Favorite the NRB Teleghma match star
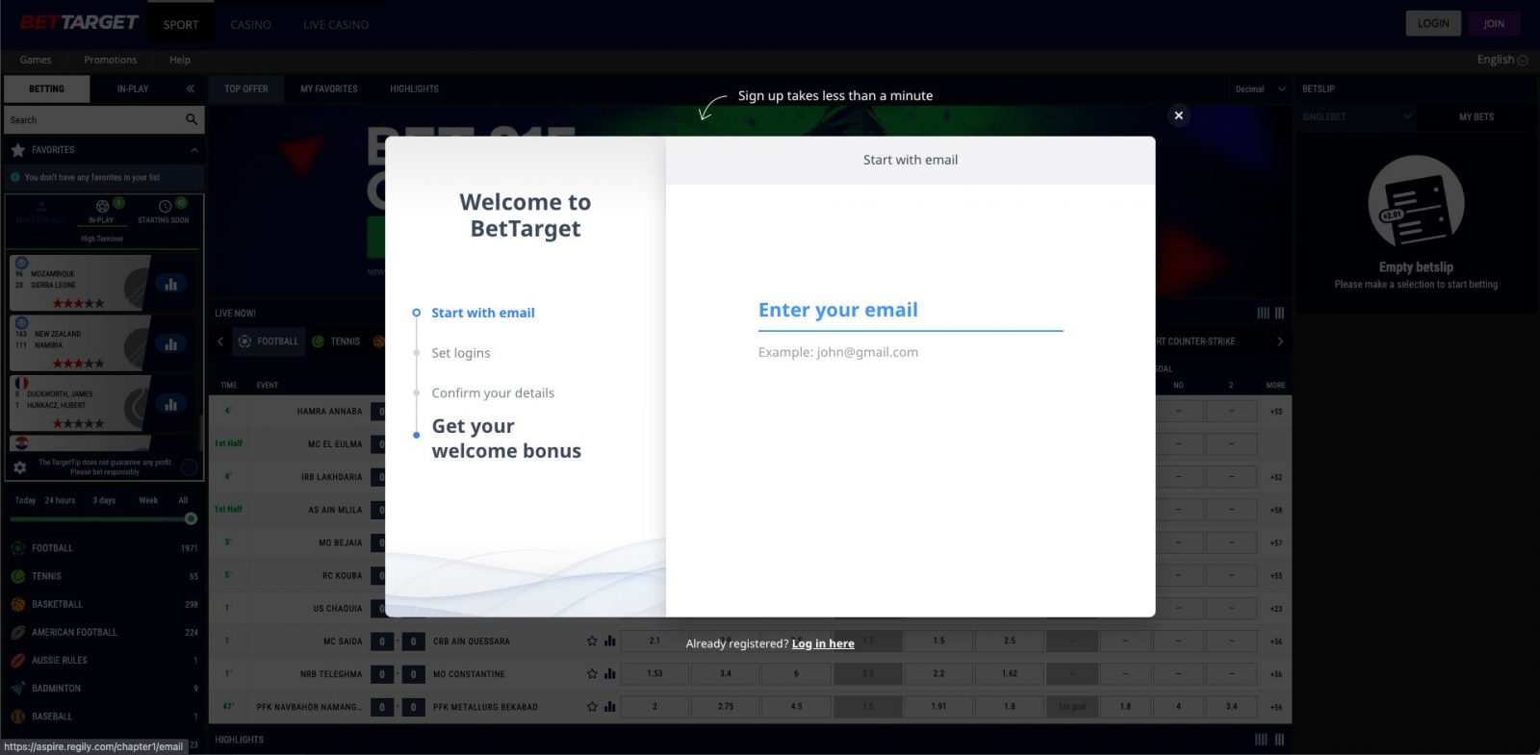Screen dimensions: 1540x755 [x=592, y=674]
